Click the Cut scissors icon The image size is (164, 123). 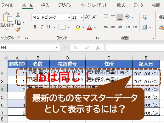(x=18, y=15)
